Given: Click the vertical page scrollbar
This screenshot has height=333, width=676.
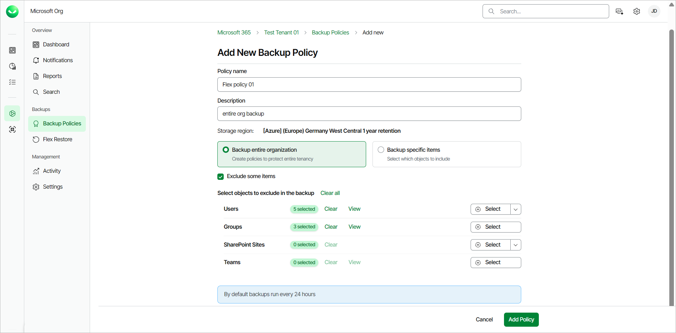Looking at the screenshot, I should click(671, 168).
